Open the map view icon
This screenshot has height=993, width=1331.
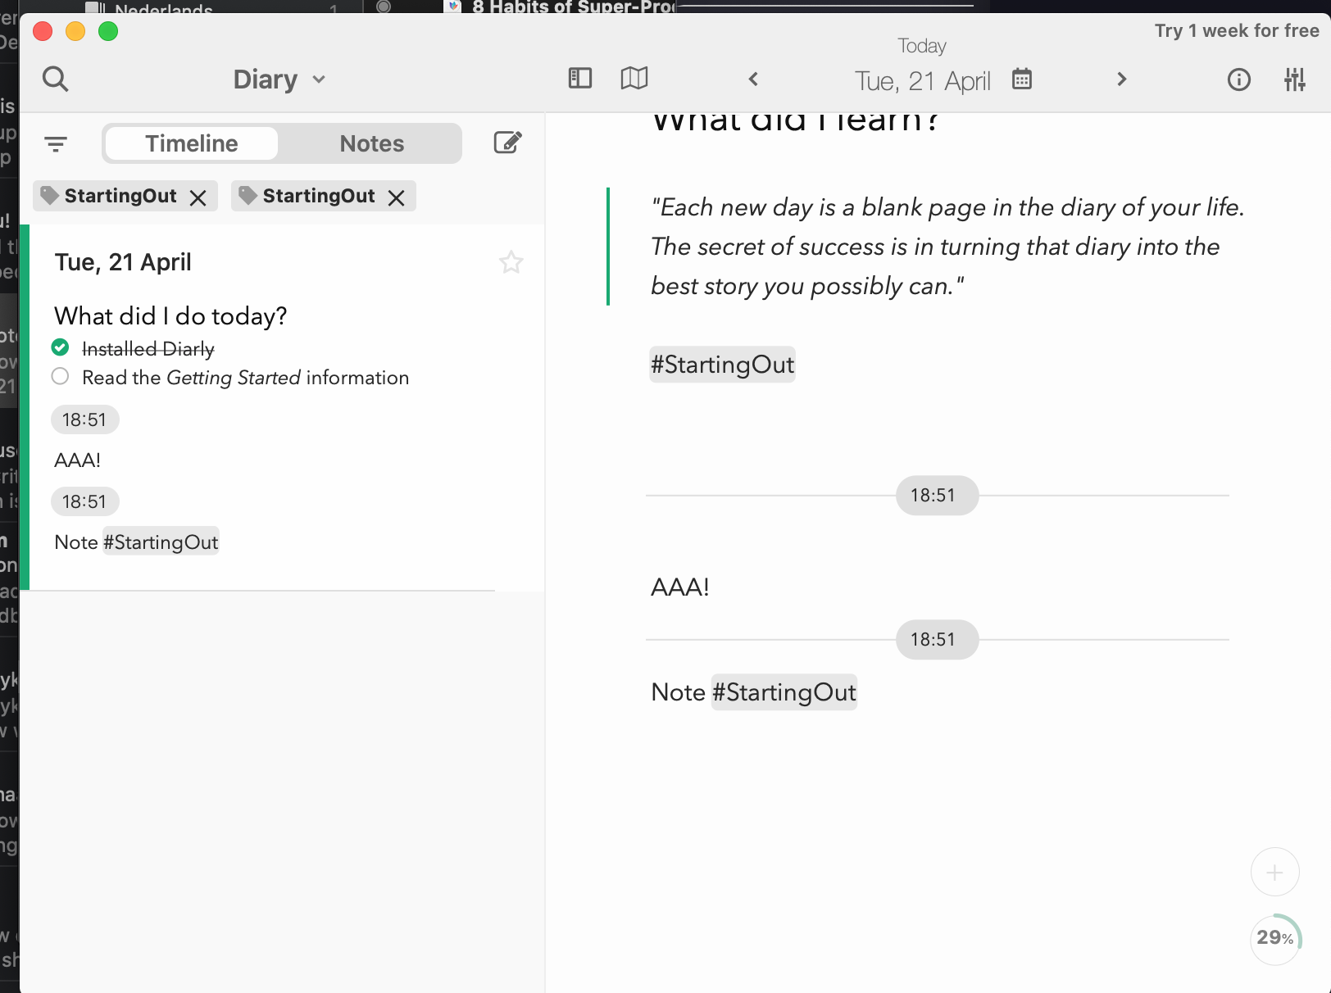point(634,79)
